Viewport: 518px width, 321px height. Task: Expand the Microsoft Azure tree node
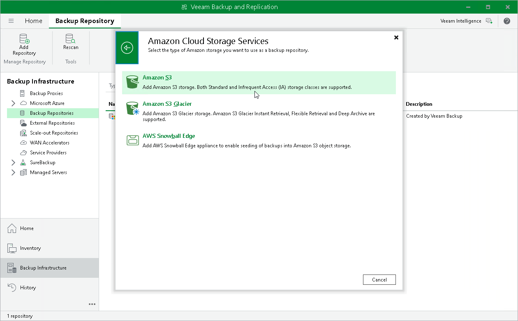pyautogui.click(x=13, y=103)
